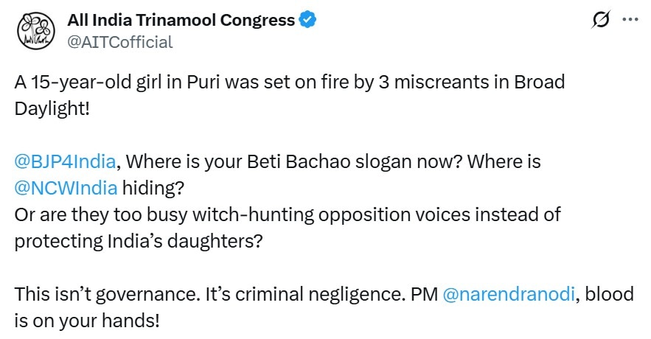Screen dimensions: 651x339
Task: Open the @BJP4India mention
Action: tap(65, 161)
